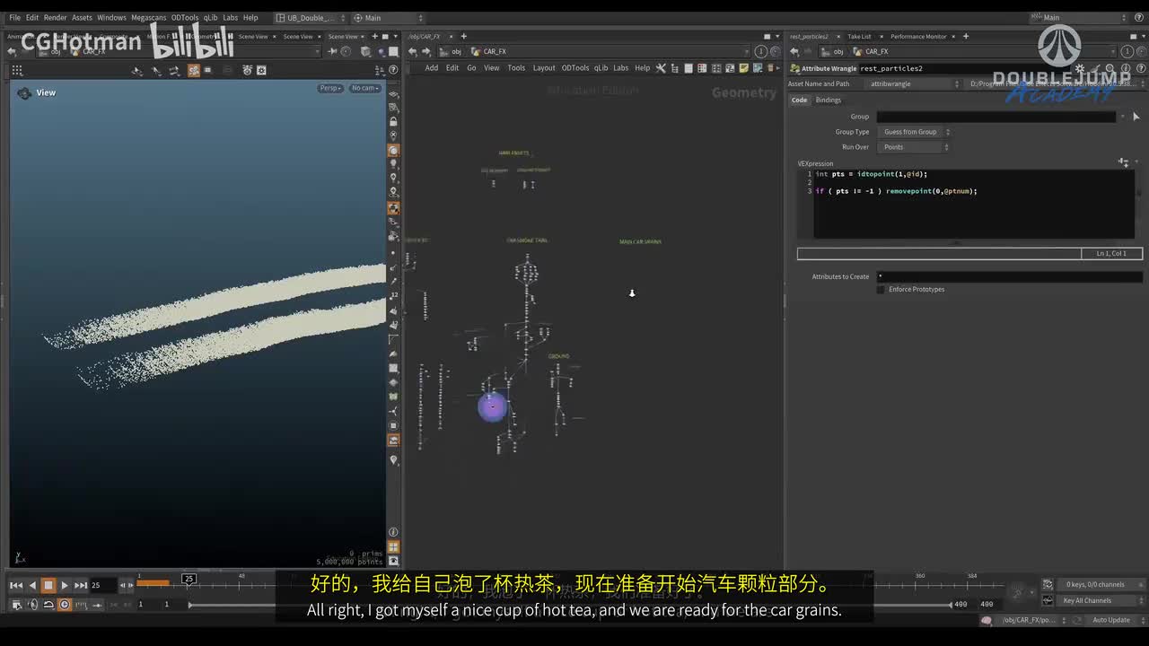Add a new parameter pane tab
This screenshot has height=646, width=1149.
coord(966,37)
